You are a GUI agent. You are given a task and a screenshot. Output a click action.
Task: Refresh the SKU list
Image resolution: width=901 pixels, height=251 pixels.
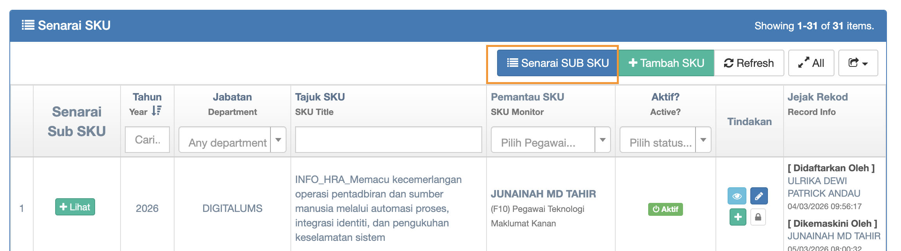click(749, 63)
